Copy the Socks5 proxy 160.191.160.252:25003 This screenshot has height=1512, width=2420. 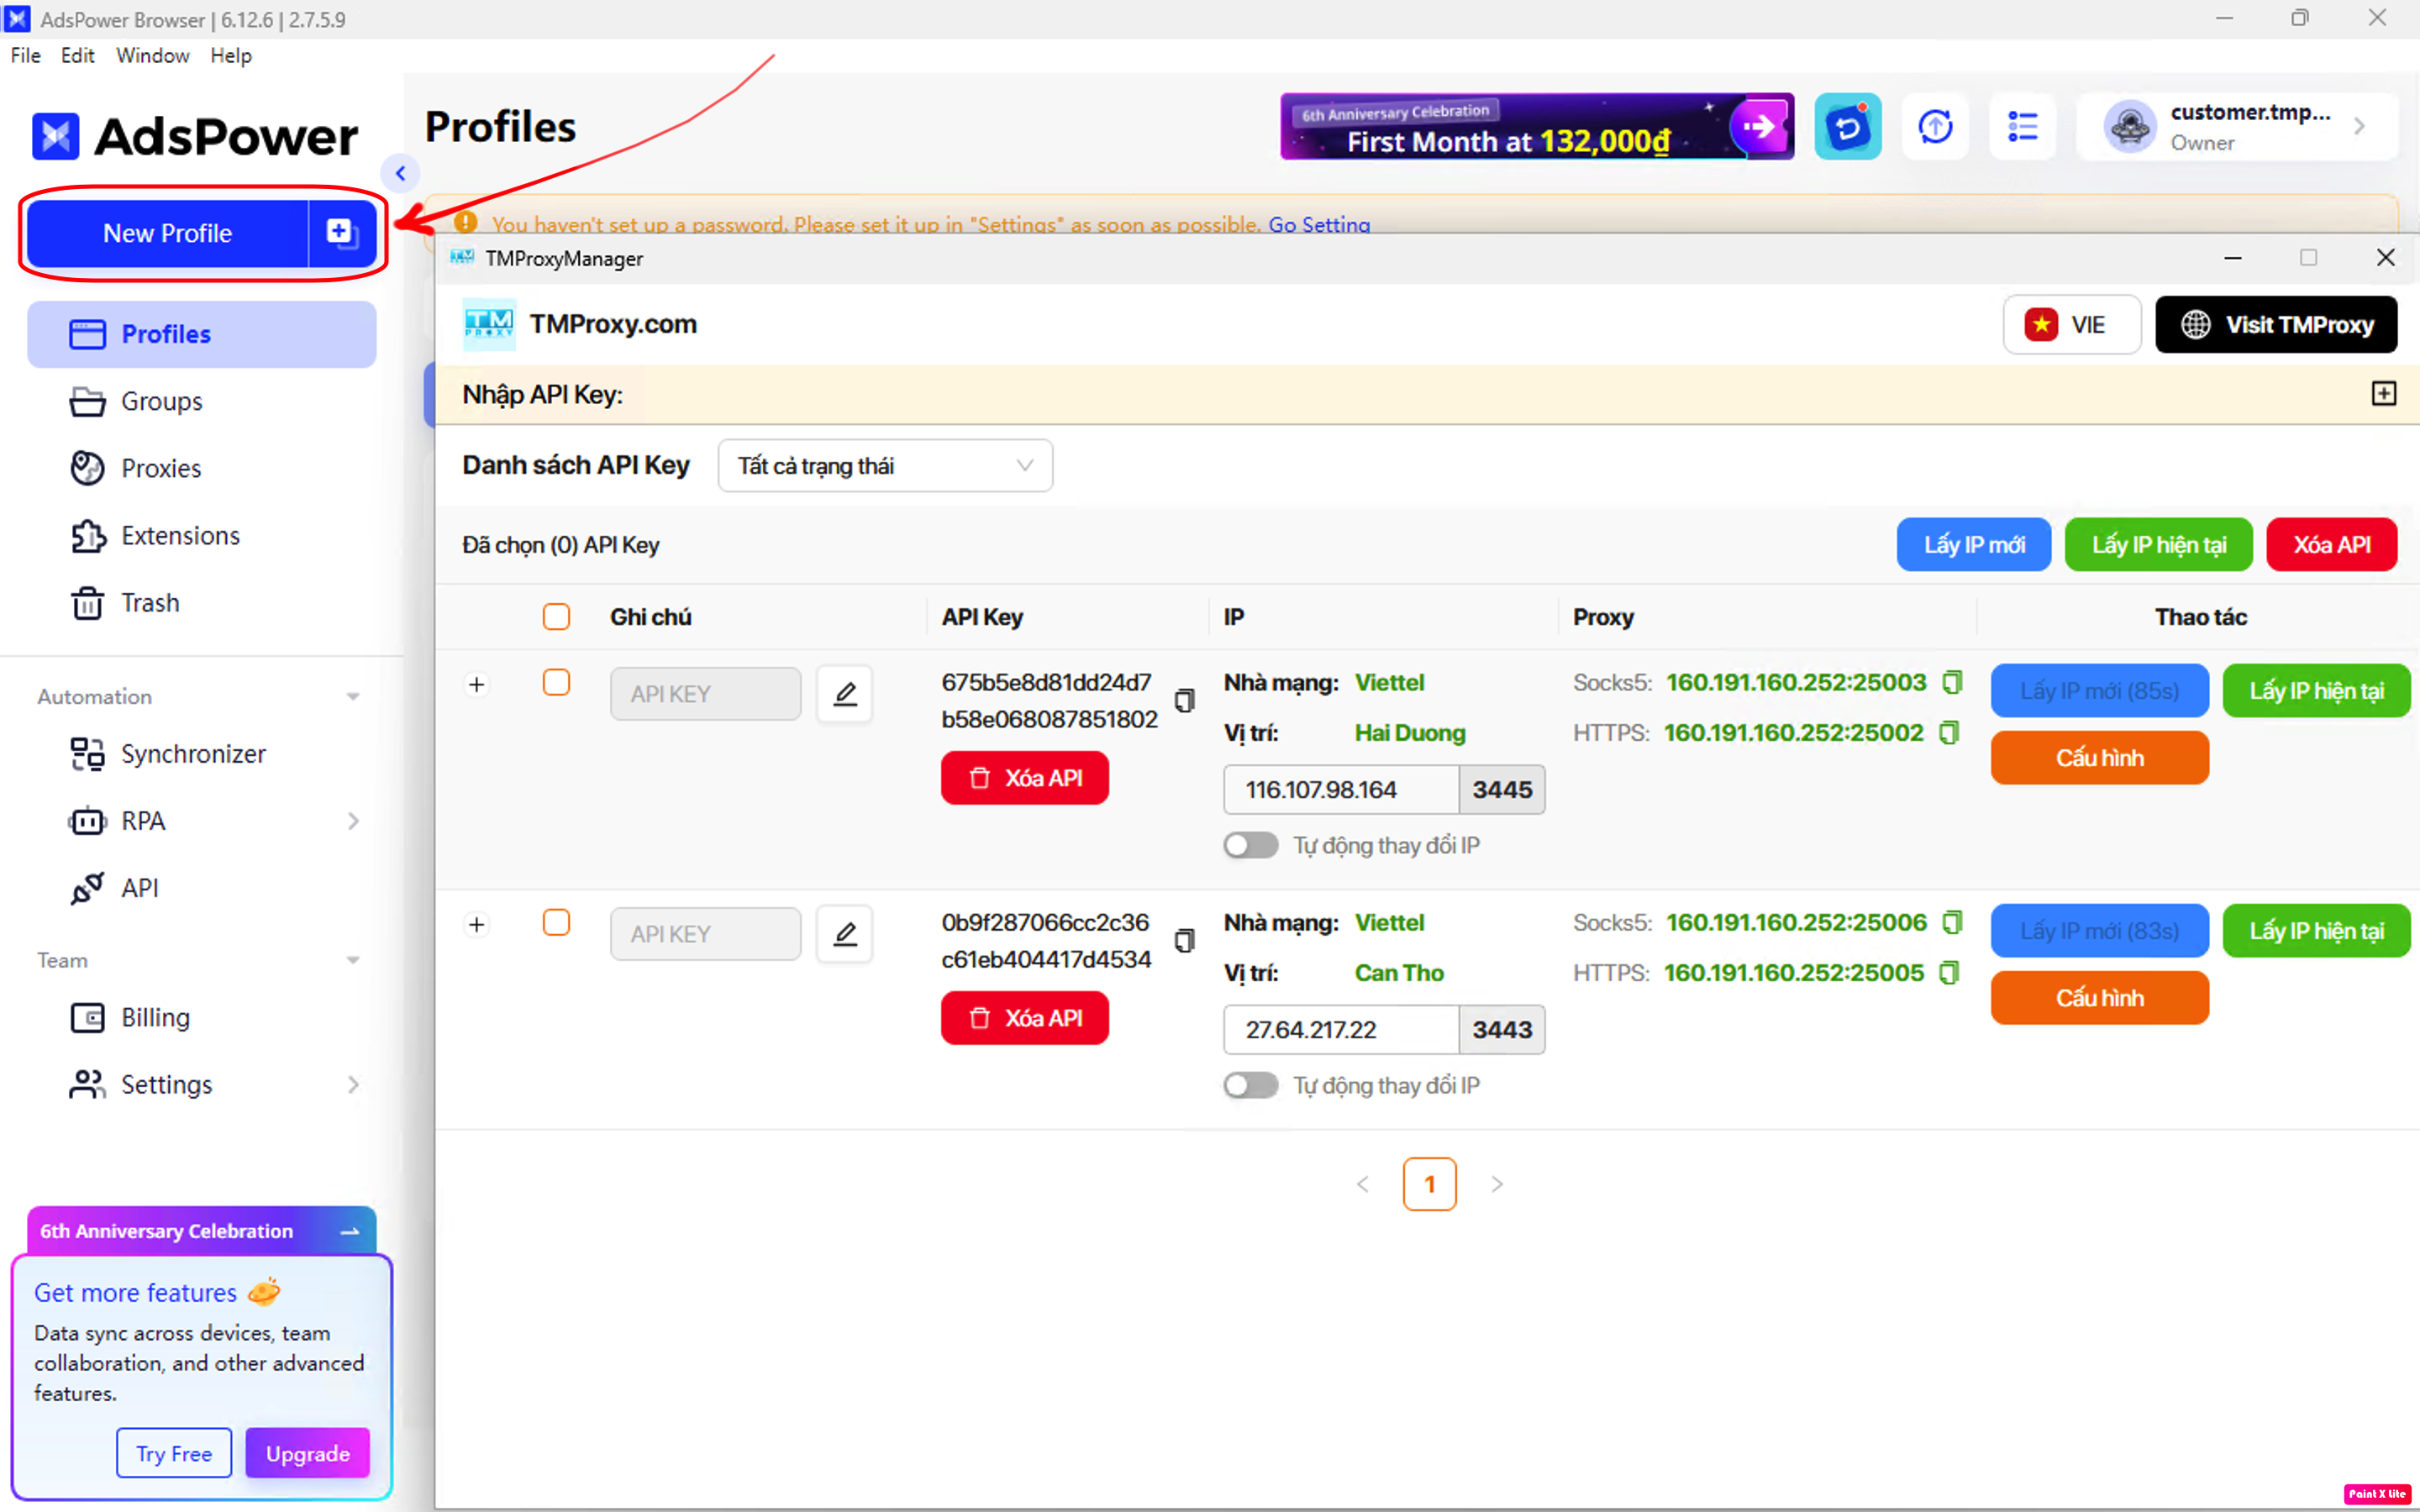coord(1951,682)
